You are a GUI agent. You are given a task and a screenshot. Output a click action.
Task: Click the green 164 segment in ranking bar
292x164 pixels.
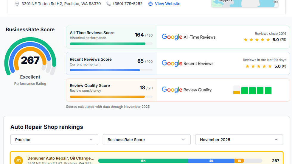[x=143, y=161]
